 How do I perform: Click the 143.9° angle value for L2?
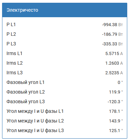coord(116,121)
